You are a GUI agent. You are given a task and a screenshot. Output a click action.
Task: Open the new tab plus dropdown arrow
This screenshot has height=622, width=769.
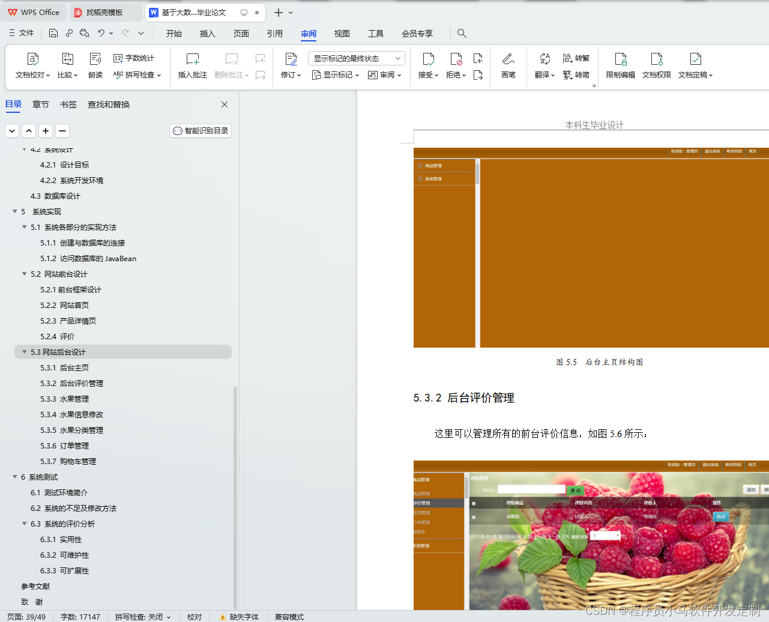pos(291,13)
